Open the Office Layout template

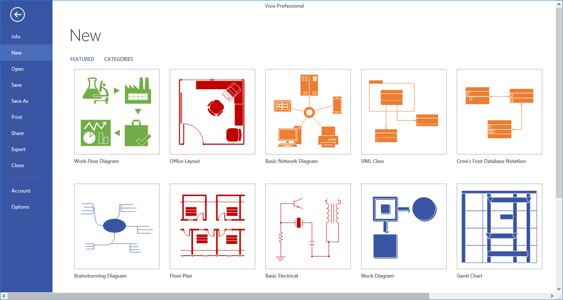coord(212,111)
